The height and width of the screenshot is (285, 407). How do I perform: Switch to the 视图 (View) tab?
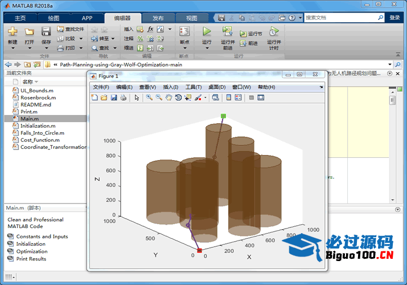click(x=192, y=18)
